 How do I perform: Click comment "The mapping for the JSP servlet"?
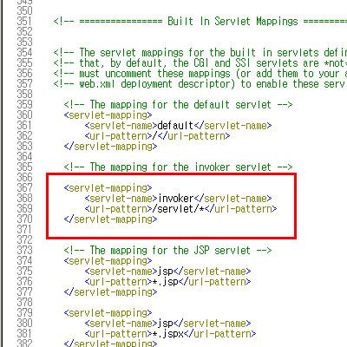tap(168, 251)
